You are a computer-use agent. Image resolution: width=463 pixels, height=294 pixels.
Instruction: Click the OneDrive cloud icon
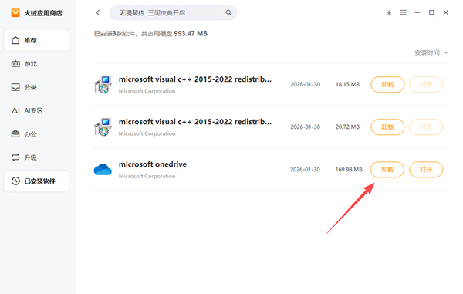pyautogui.click(x=103, y=170)
